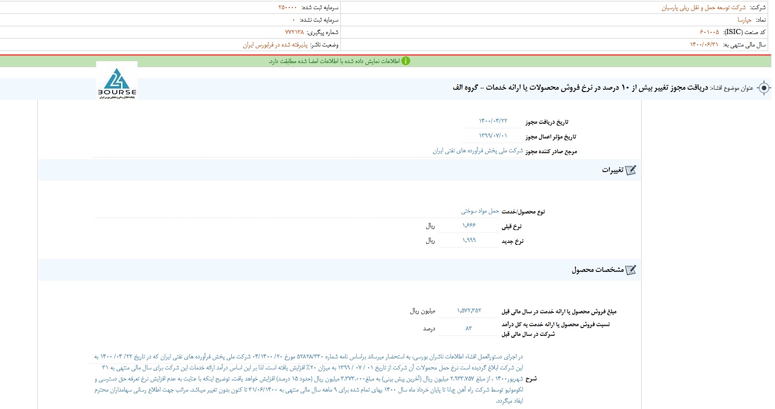Click fiscal year end date ۱۴۰۰/۰۶/۳۱
Image resolution: width=775 pixels, height=409 pixels.
[x=704, y=45]
